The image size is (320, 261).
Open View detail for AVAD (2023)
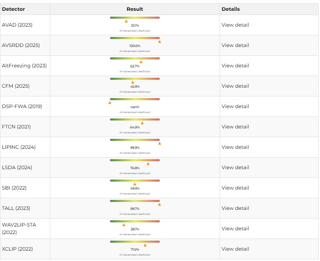235,25
